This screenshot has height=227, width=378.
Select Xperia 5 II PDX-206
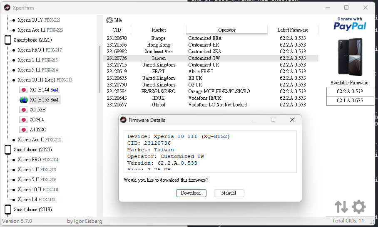(37, 180)
